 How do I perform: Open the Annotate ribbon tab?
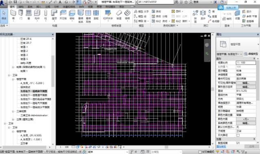click(x=48, y=7)
